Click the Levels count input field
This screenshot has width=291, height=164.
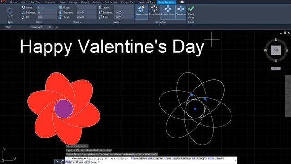[124, 8]
